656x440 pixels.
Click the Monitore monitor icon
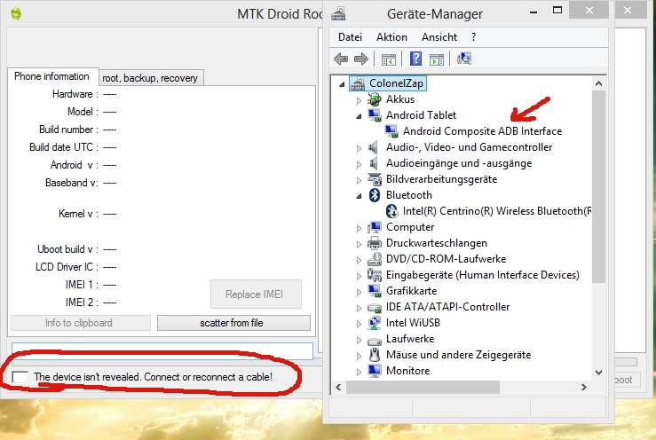pos(375,371)
